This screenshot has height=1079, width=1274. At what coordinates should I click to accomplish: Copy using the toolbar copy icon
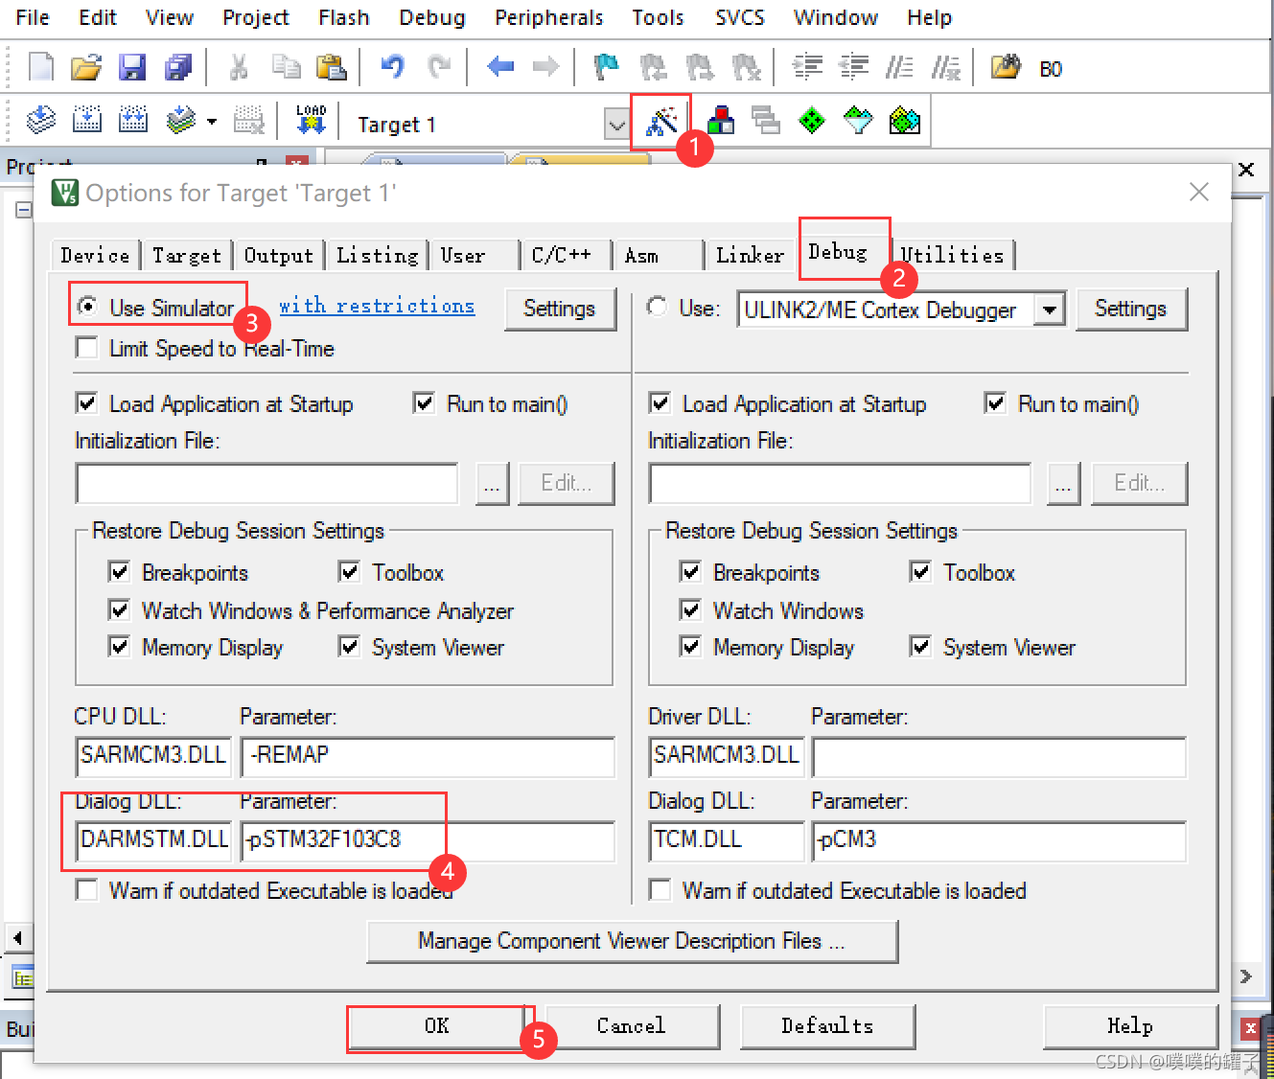coord(286,67)
